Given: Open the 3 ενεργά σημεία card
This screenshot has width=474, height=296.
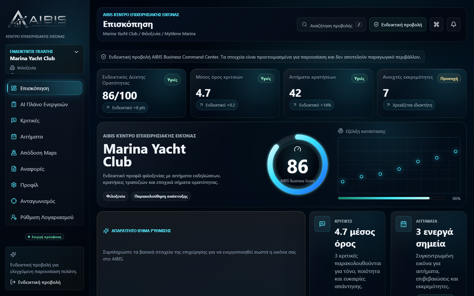Looking at the screenshot, I should pos(428,254).
